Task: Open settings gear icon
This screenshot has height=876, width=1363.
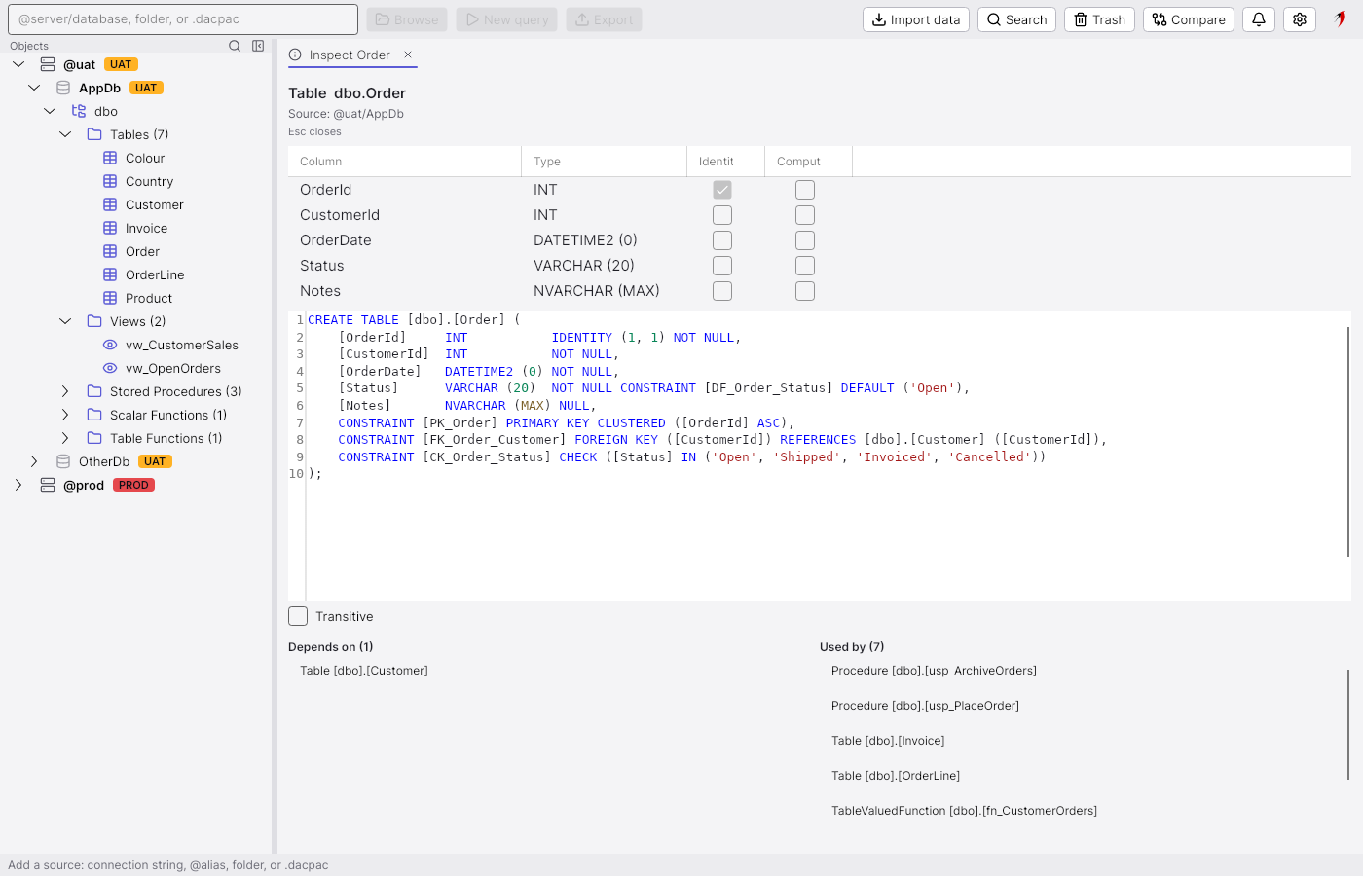Action: click(1300, 19)
